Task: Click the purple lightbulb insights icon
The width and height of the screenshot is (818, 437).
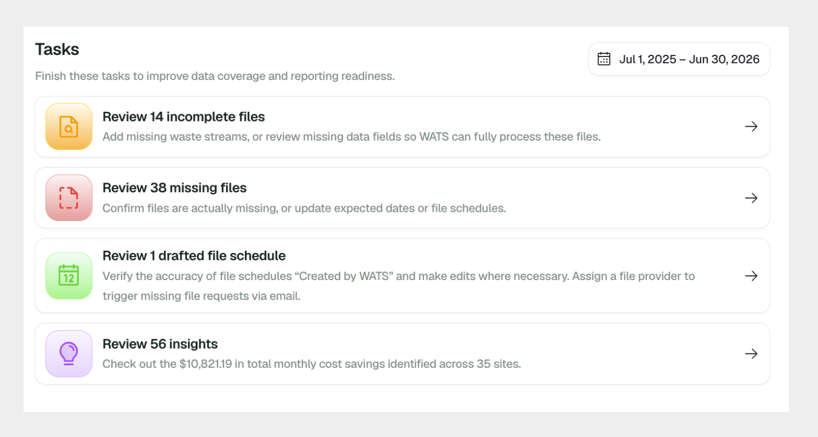Action: [x=69, y=353]
